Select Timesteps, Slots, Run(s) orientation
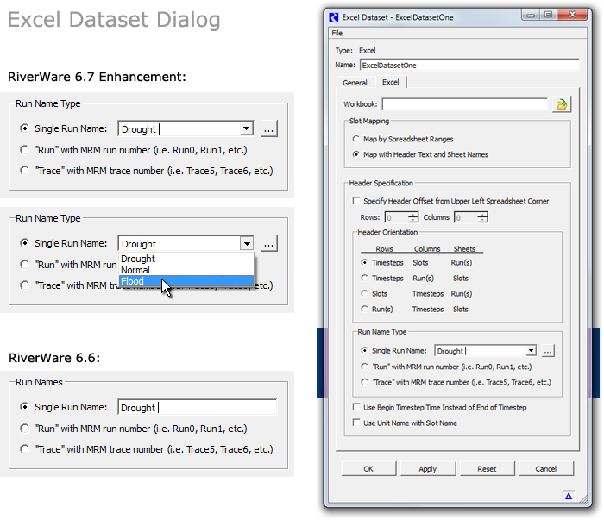604x520 pixels. [364, 262]
